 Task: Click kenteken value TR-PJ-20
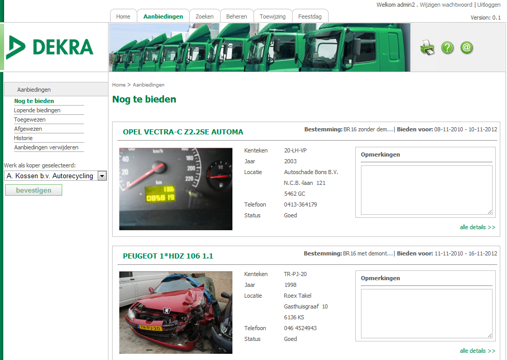tap(295, 274)
